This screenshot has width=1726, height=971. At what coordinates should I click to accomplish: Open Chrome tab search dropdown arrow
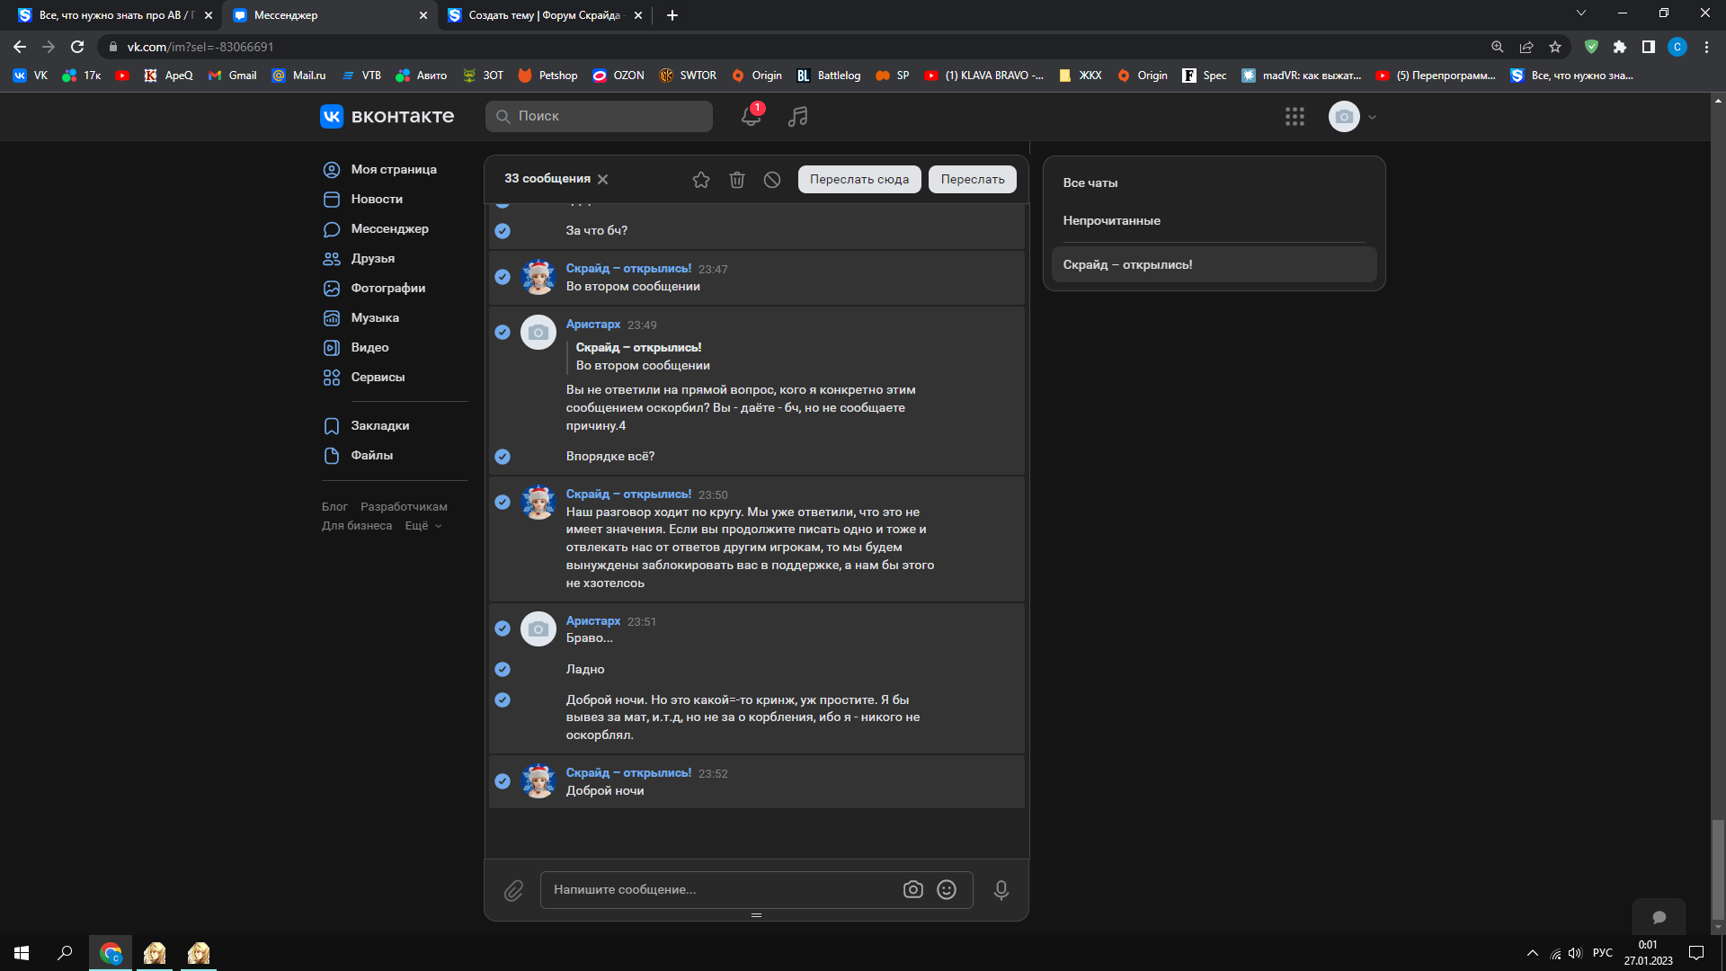tap(1581, 13)
